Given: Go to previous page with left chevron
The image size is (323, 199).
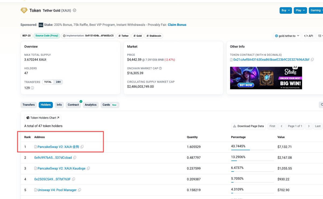Looking at the screenshot, I should [x=282, y=126].
